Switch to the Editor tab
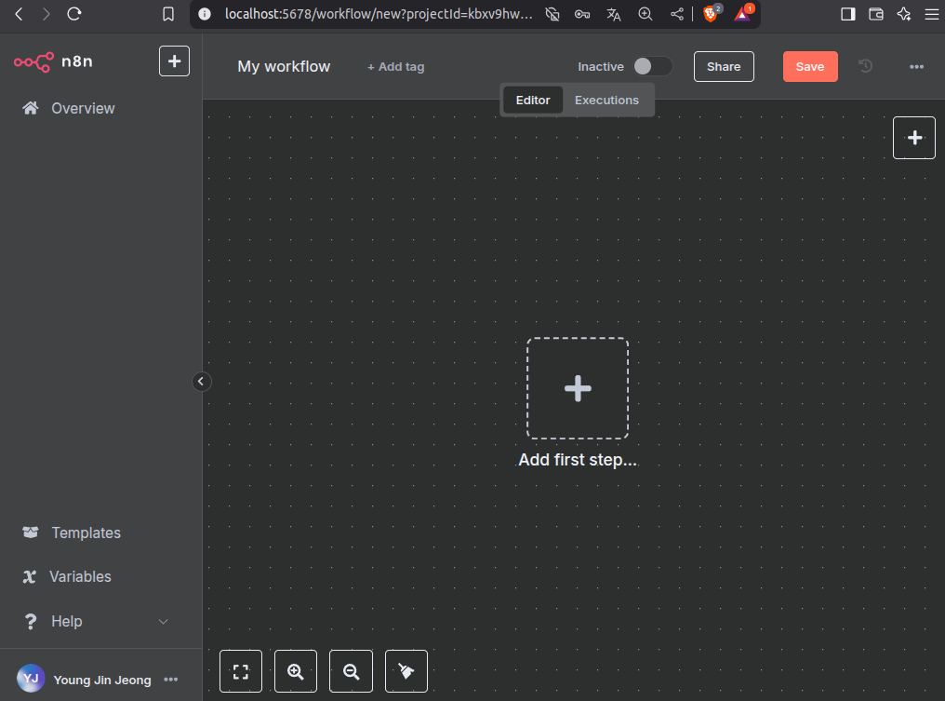This screenshot has height=701, width=945. click(533, 101)
